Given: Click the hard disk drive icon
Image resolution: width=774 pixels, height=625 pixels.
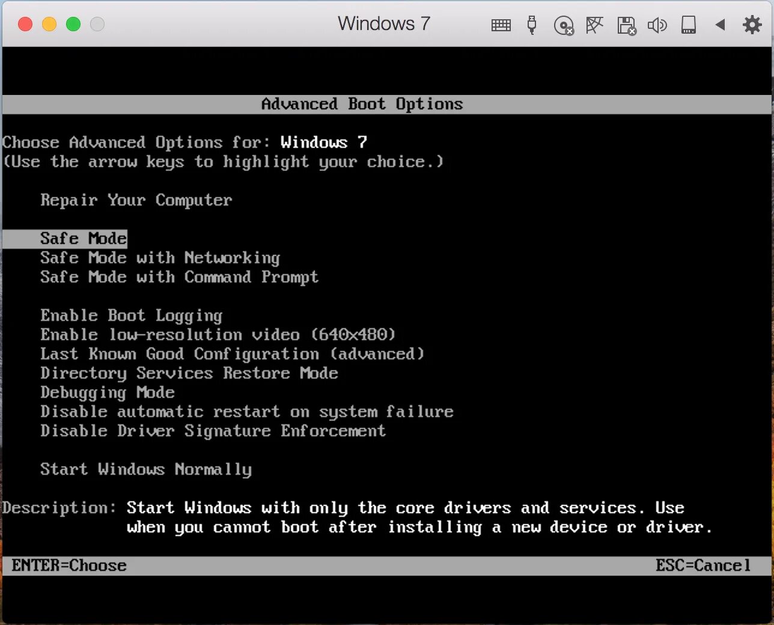Looking at the screenshot, I should click(x=689, y=25).
